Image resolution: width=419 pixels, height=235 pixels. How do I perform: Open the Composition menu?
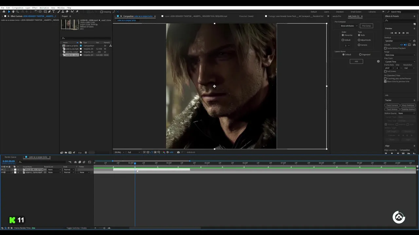[x=17, y=8]
